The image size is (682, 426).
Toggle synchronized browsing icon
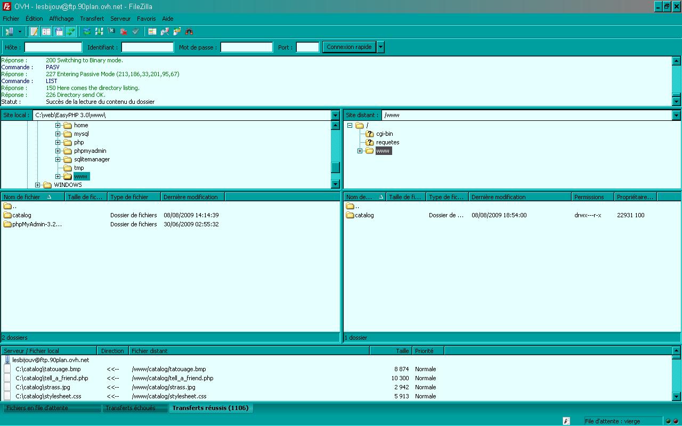177,31
